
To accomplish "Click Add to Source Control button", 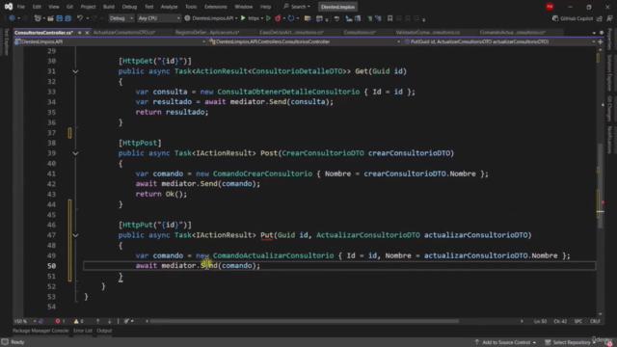I will [x=506, y=342].
